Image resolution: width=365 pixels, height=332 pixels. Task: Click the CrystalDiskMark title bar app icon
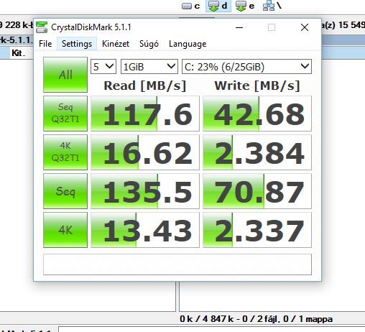pyautogui.click(x=42, y=27)
